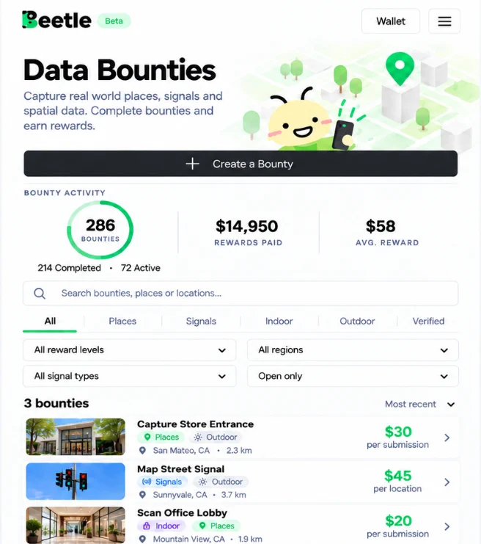This screenshot has height=544, width=481.
Task: Open the Wallet button
Action: coord(391,21)
